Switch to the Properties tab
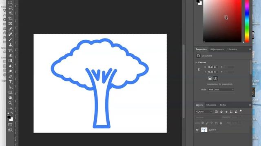 (x=201, y=49)
